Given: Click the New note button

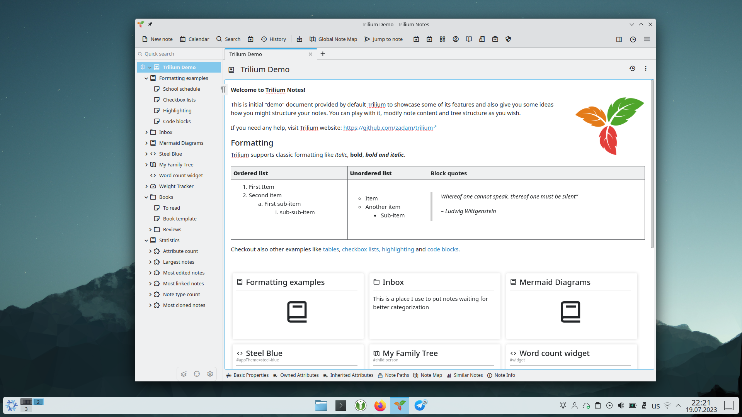Looking at the screenshot, I should tap(157, 39).
